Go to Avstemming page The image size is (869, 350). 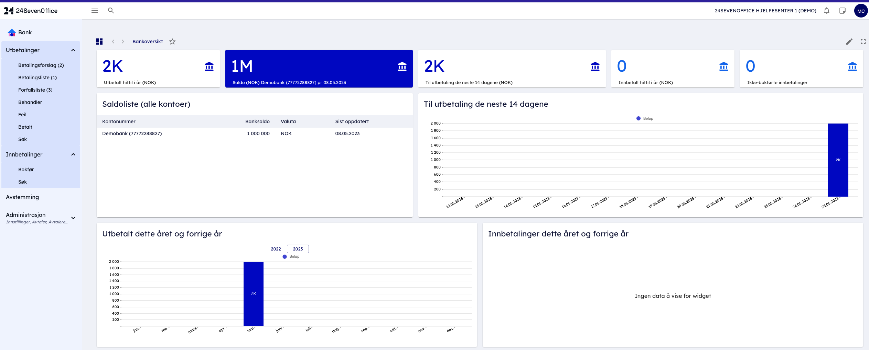click(22, 197)
